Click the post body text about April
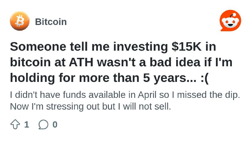 (x=125, y=100)
